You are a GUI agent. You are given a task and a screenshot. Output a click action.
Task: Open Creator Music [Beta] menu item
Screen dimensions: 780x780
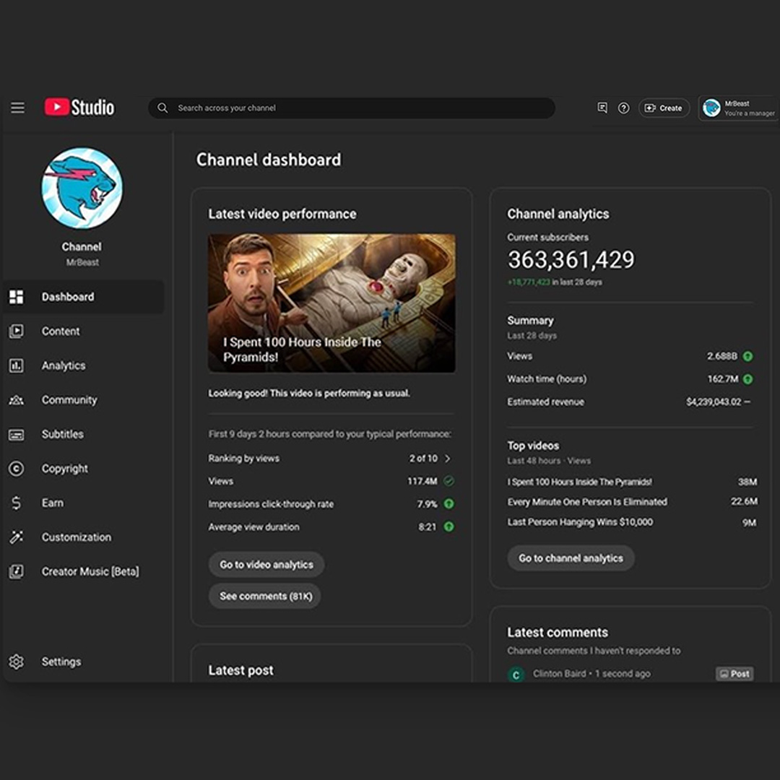point(90,571)
